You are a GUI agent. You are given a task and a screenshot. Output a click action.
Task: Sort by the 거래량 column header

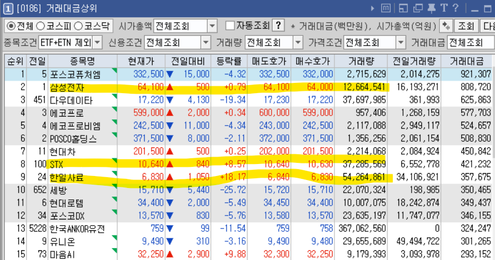coord(361,61)
